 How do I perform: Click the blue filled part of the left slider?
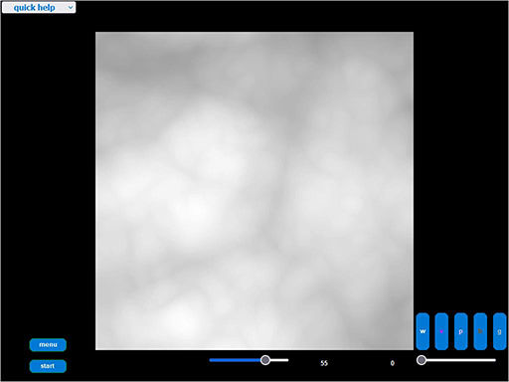[235, 360]
